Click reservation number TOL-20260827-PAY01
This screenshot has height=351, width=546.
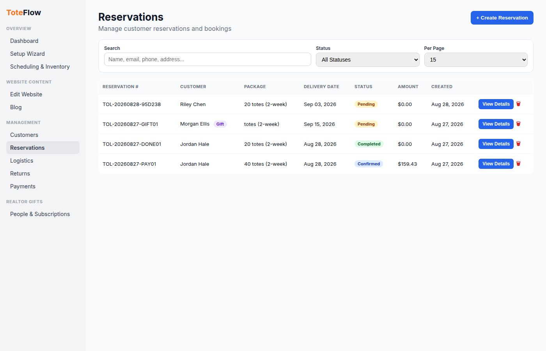[129, 164]
